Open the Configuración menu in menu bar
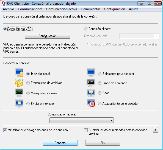The height and width of the screenshot is (150, 163). (115, 9)
